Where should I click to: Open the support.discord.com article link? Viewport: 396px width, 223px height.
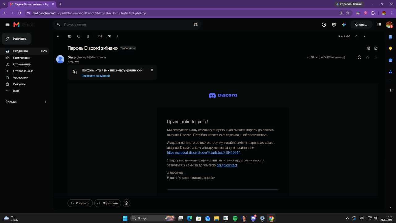[x=204, y=153]
